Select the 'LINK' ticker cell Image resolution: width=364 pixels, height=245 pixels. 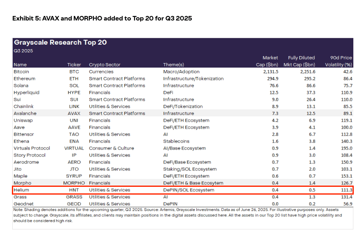pos(74,107)
